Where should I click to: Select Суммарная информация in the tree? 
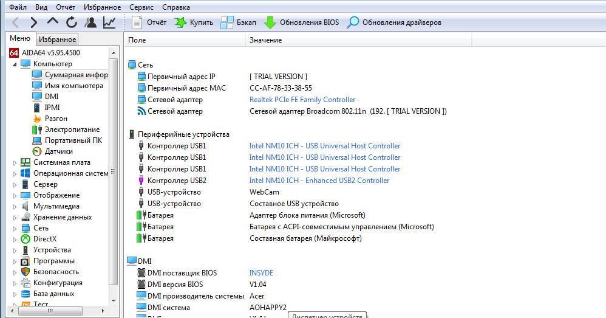76,75
